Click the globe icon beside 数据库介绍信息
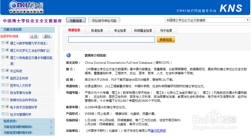The height and width of the screenshot is (136, 251). (x=69, y=55)
